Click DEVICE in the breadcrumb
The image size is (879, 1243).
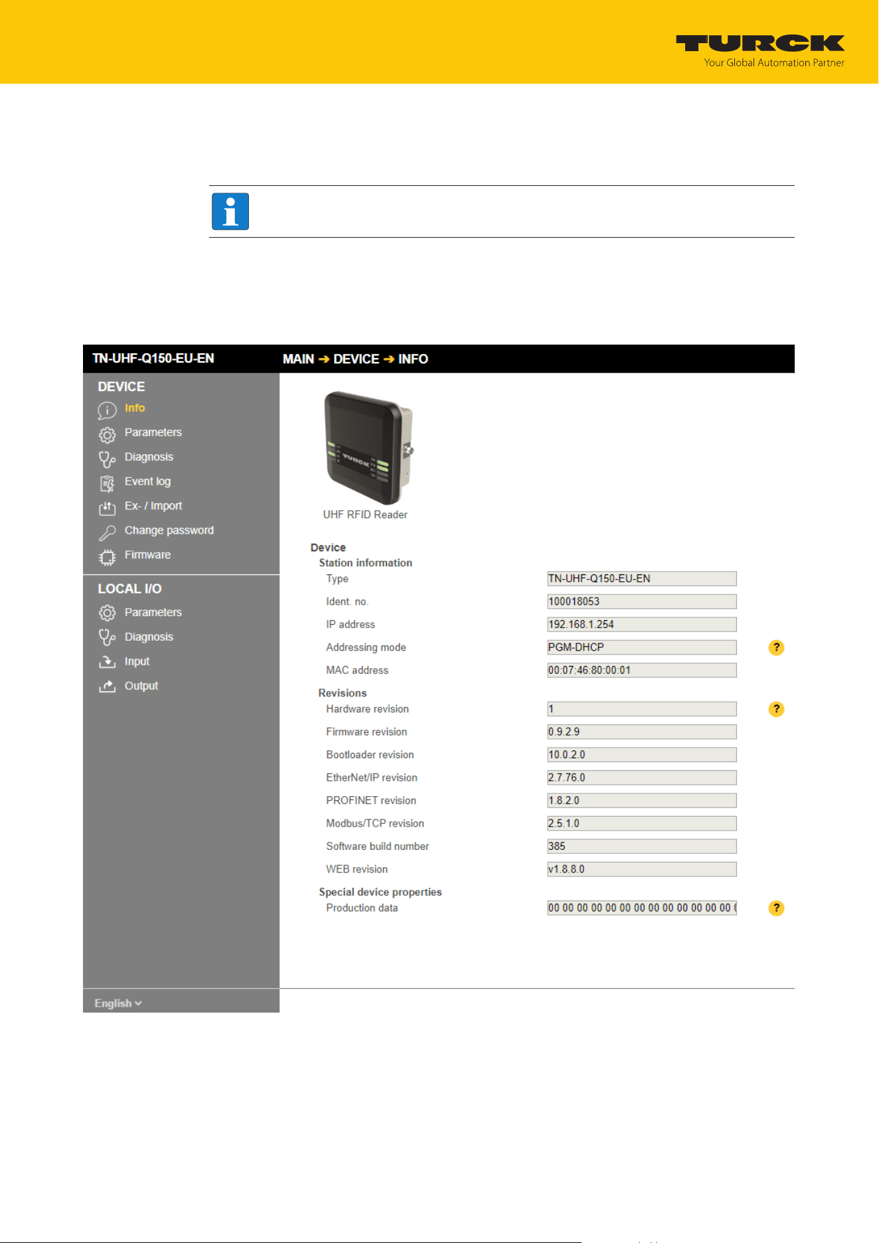tap(357, 359)
